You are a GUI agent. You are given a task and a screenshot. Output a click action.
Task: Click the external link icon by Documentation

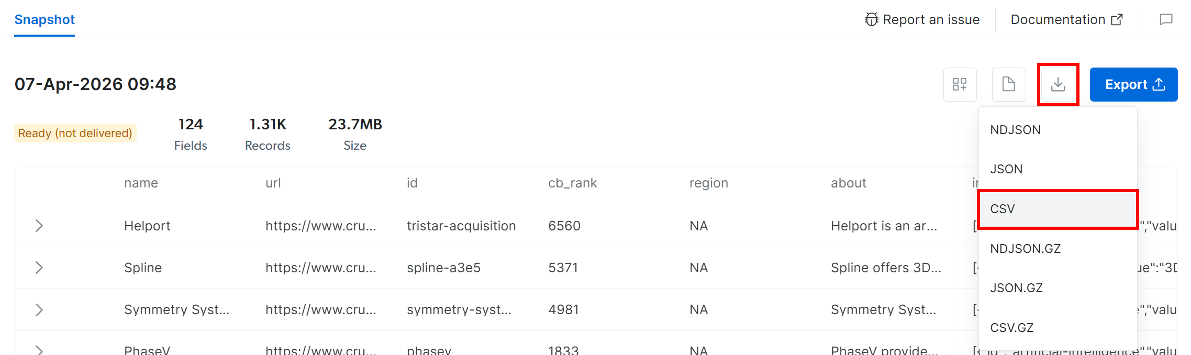coord(1117,20)
